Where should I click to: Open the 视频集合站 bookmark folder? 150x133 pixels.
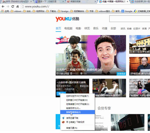pos(77,11)
